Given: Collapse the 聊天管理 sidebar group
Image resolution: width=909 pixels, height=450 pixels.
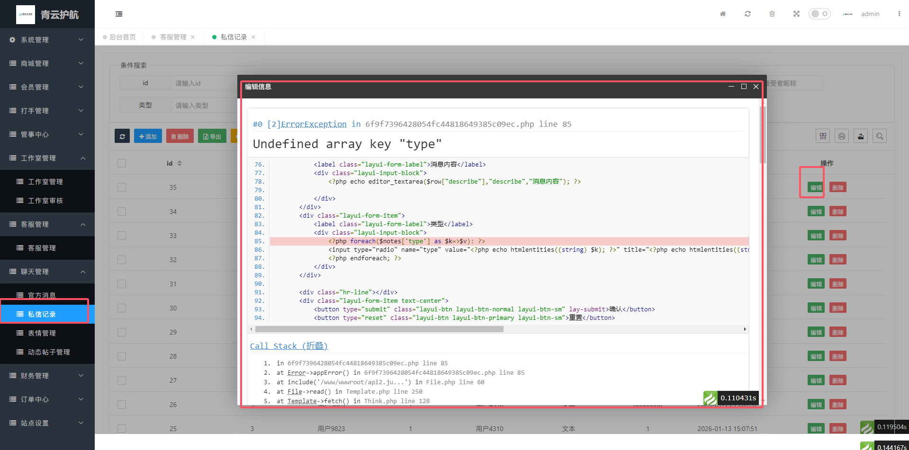Looking at the screenshot, I should coord(47,272).
